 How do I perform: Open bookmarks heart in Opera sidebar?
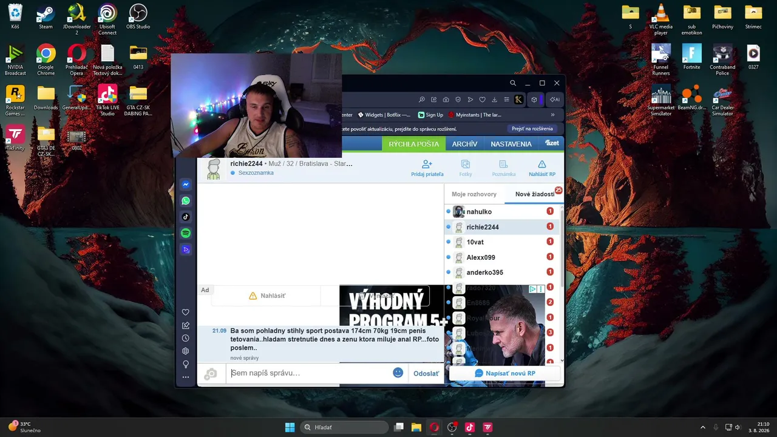(x=186, y=313)
